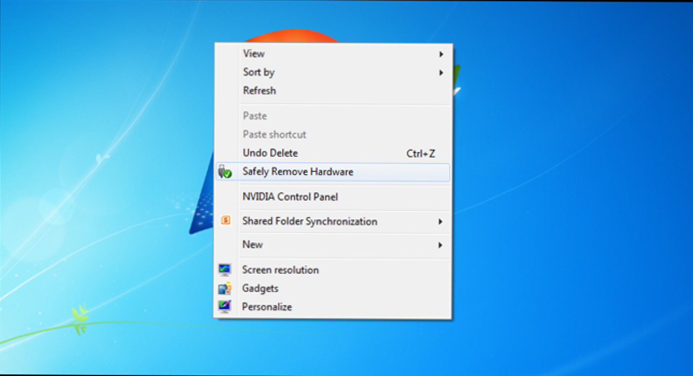
Task: Open Shared Folder Synchronization entry
Action: click(x=332, y=221)
